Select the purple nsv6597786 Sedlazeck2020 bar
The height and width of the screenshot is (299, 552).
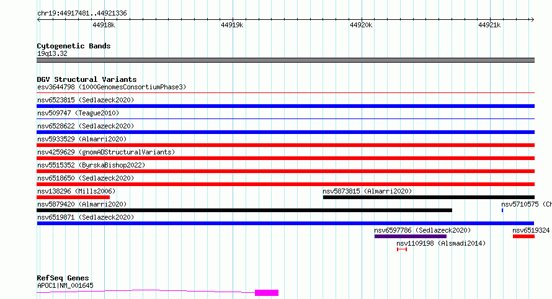(411, 236)
